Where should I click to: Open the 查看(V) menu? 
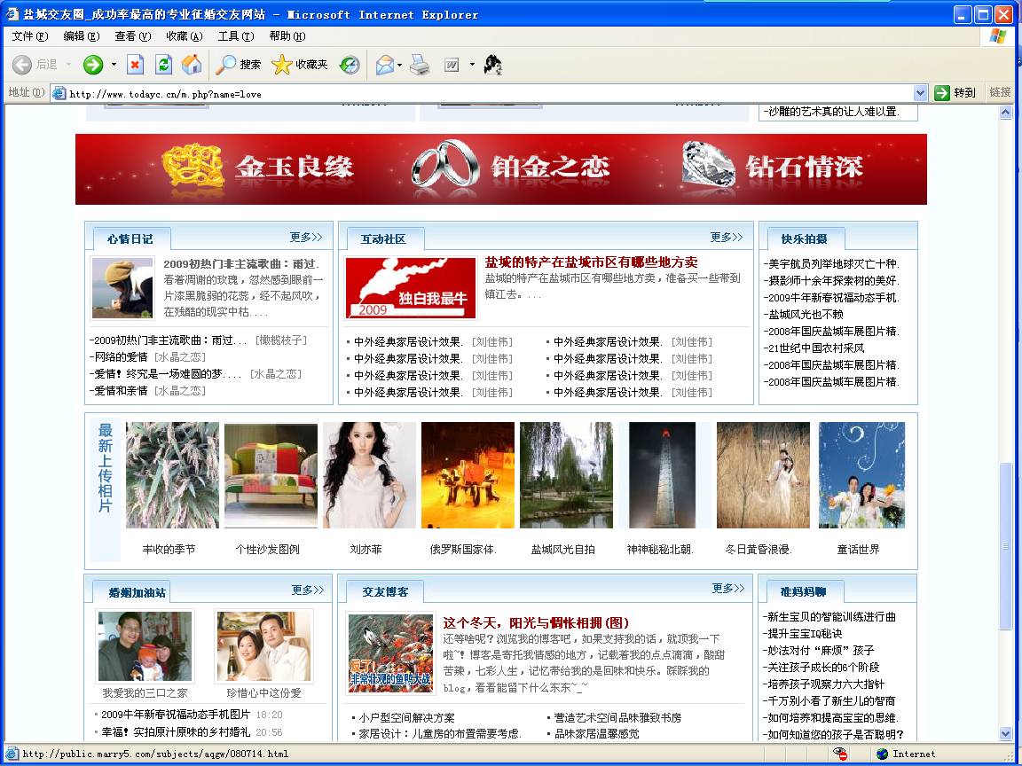tap(132, 36)
